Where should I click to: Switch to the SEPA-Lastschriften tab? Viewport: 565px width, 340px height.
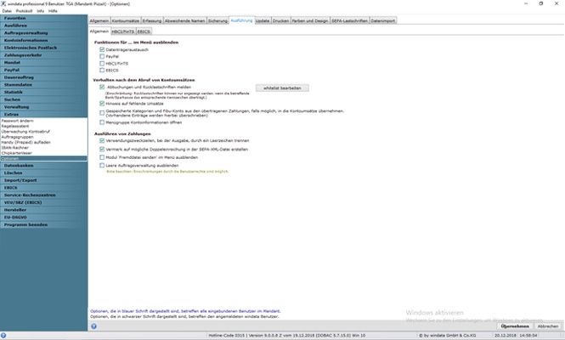click(349, 21)
